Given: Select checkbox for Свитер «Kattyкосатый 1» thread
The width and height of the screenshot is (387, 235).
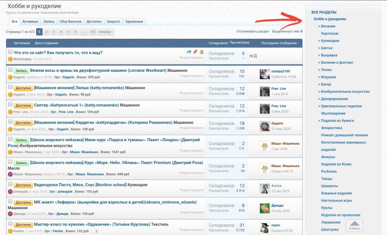Looking at the screenshot, I should (x=10, y=104).
